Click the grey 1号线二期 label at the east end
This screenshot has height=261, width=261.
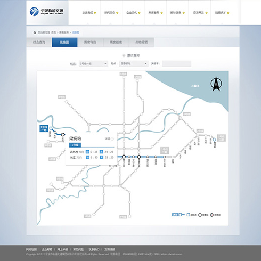pyautogui.click(x=222, y=138)
